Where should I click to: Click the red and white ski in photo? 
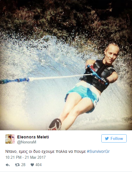[55, 124]
